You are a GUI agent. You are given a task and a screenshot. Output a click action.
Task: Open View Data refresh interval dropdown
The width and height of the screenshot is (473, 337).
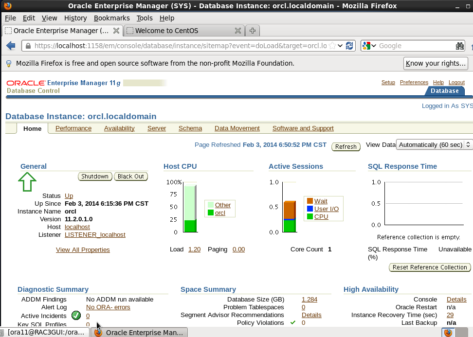pos(434,145)
